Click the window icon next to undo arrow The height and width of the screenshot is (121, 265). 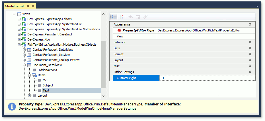coord(138,17)
